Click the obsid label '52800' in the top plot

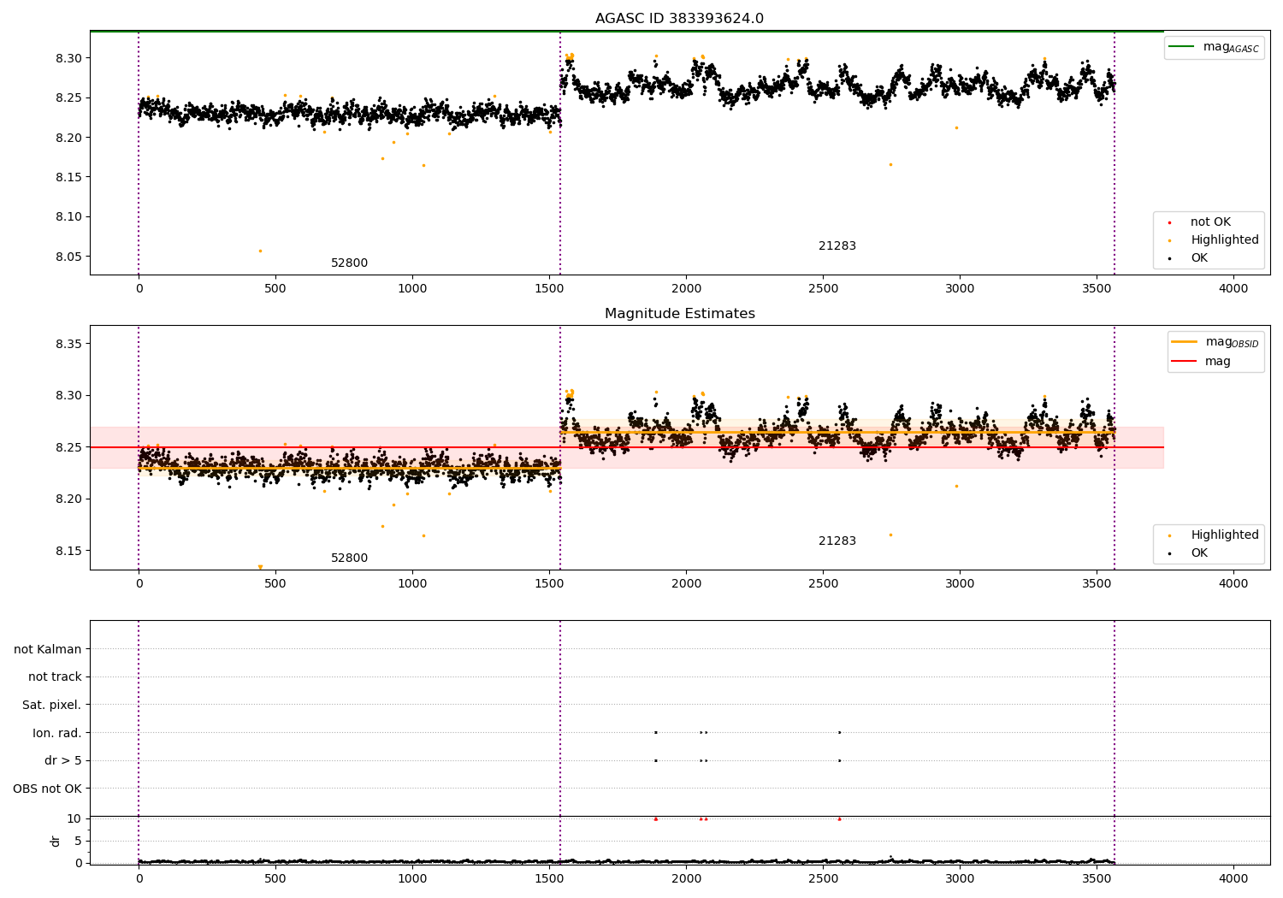pos(349,263)
